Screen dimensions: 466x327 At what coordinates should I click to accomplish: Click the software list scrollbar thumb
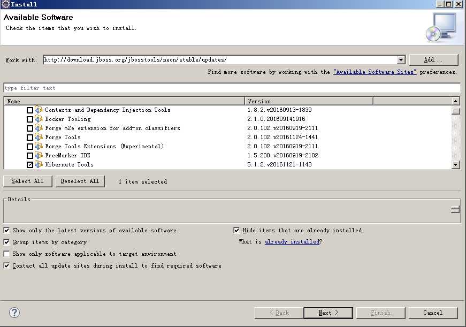tap(455, 111)
